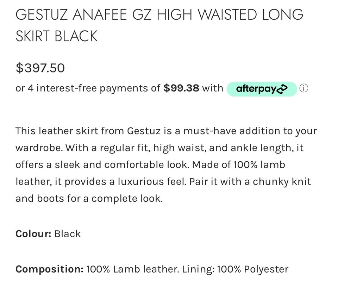Image resolution: width=338 pixels, height=306 pixels.
Task: Open the Afterpay info circle icon
Action: 304,88
